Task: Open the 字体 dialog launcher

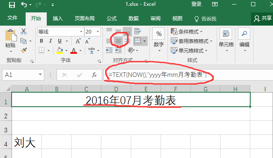Action: (x=99, y=61)
